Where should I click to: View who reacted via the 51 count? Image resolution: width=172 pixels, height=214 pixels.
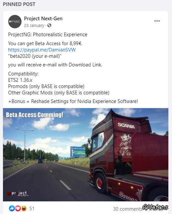32,208
